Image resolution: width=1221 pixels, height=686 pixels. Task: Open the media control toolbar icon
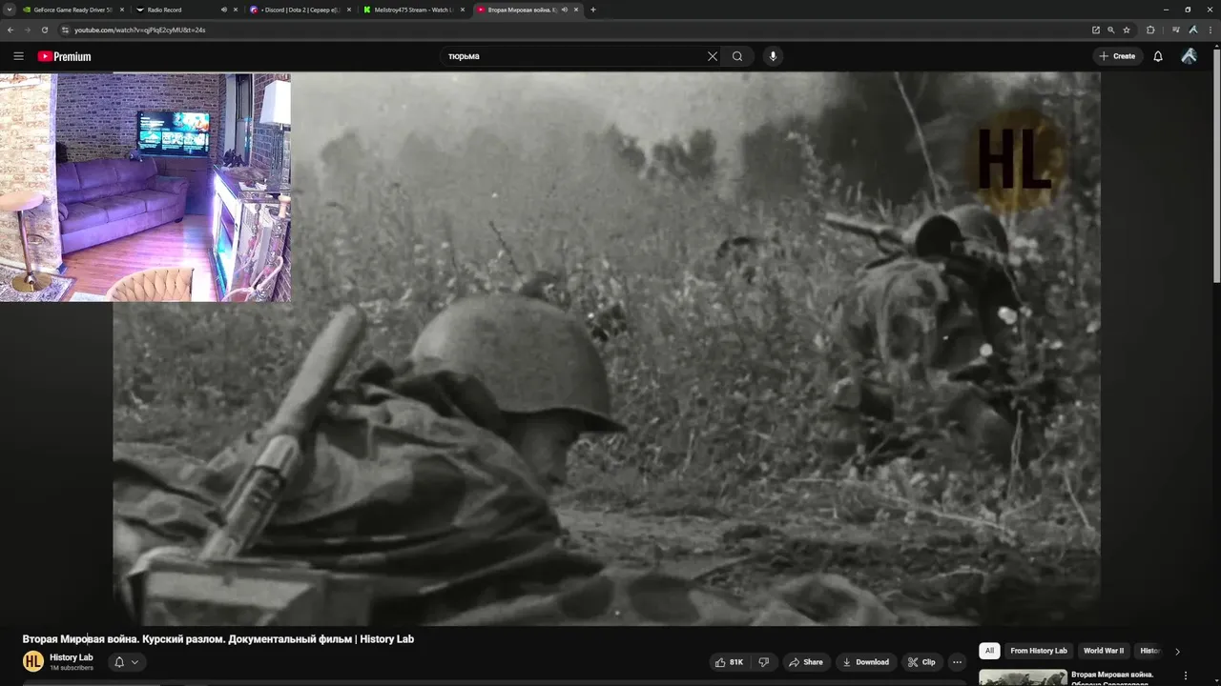click(1176, 30)
